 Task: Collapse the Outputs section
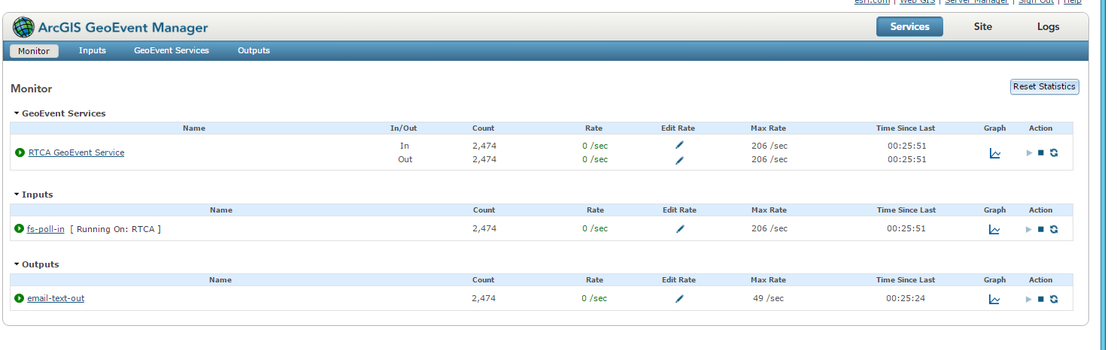[x=17, y=264]
